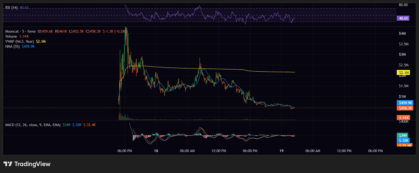Image resolution: width=419 pixels, height=173 pixels.
Task: Click the open value O$459.6K
Action: point(45,31)
